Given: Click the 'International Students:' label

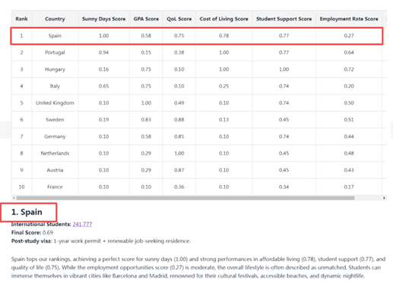Looking at the screenshot, I should [41, 224].
